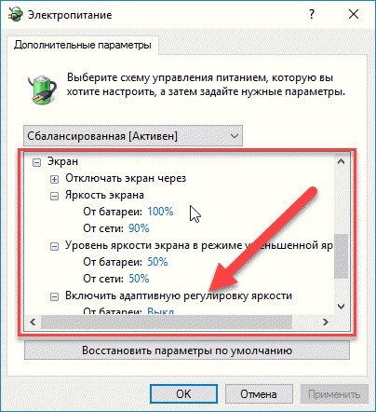This screenshot has width=376, height=412.
Task: Click Восстановить параметры по умолчанию button
Action: pyautogui.click(x=187, y=350)
